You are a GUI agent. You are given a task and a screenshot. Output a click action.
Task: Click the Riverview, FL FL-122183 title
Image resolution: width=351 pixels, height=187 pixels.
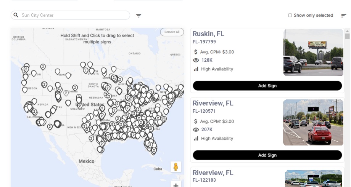coord(213,173)
